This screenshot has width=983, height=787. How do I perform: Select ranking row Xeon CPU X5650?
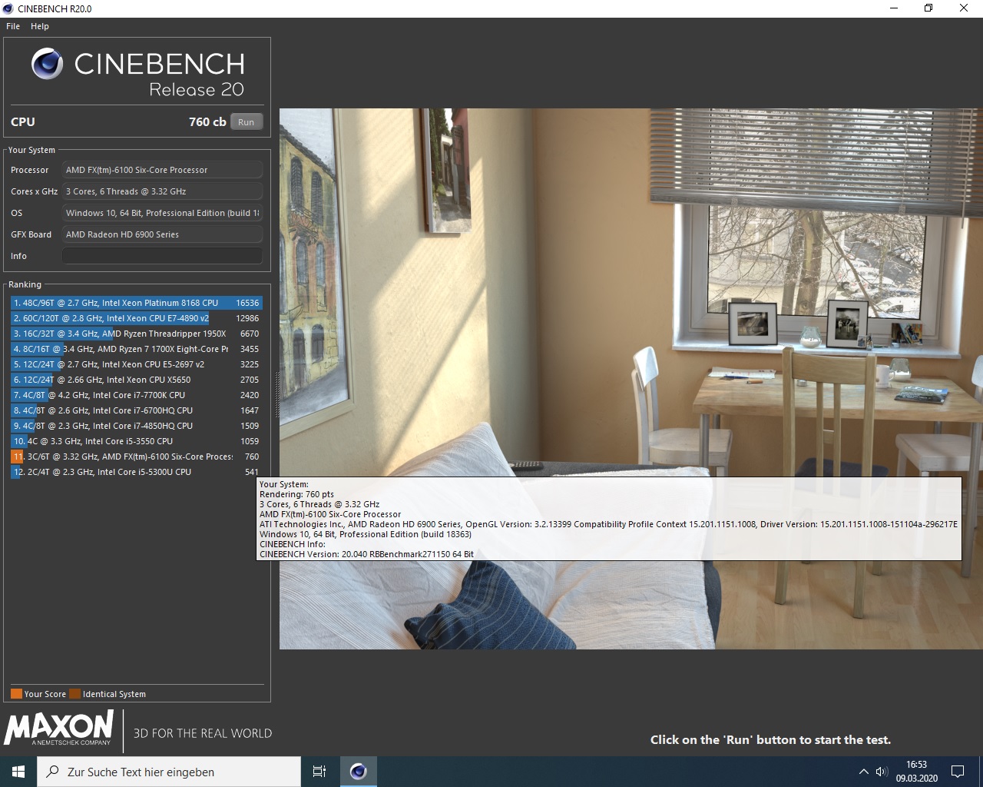[x=137, y=380]
